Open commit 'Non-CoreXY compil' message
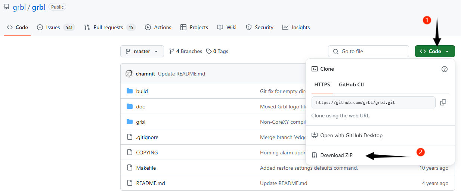The height and width of the screenshot is (194, 461). [x=283, y=122]
